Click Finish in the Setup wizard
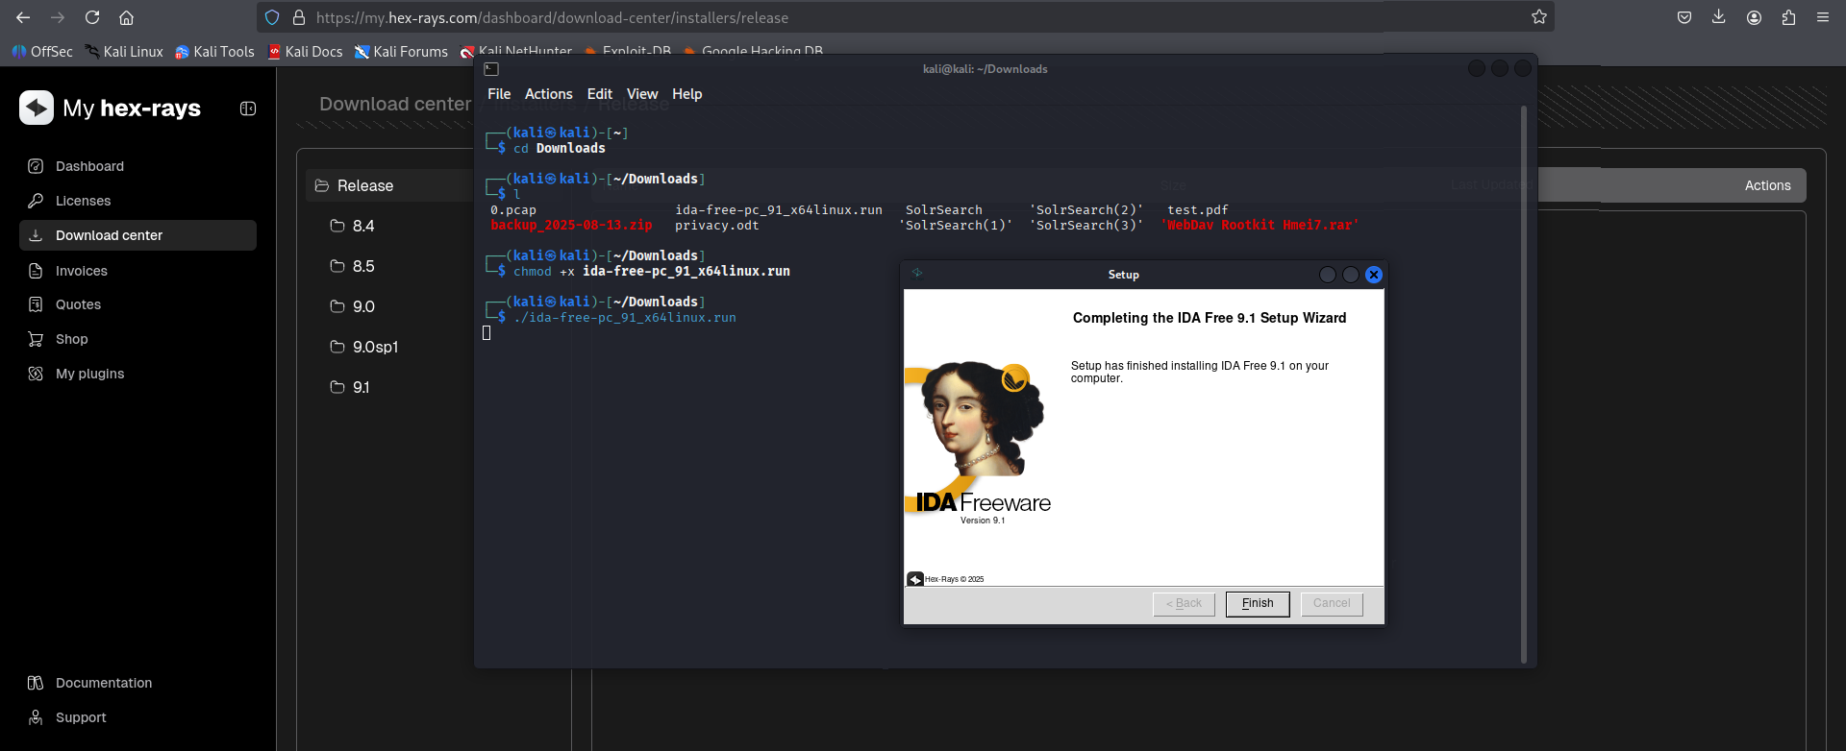Screen dimensions: 1846x751 (1258, 604)
